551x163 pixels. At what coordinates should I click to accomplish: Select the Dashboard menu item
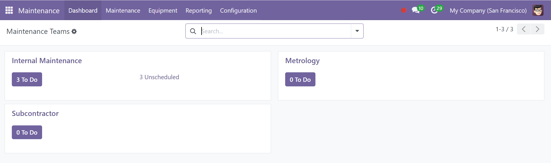83,11
